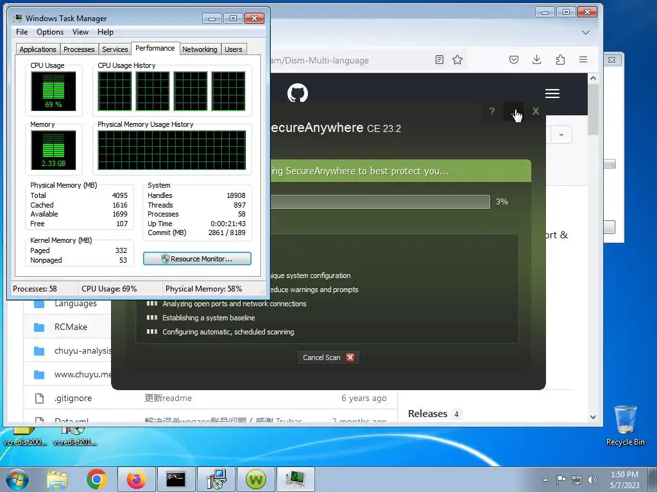Click browser scrollbar down arrow
This screenshot has width=657, height=492.
(593, 416)
